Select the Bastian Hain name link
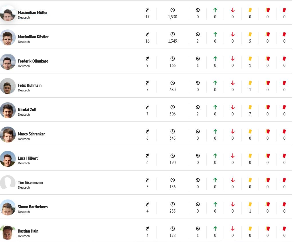 pos(28,231)
